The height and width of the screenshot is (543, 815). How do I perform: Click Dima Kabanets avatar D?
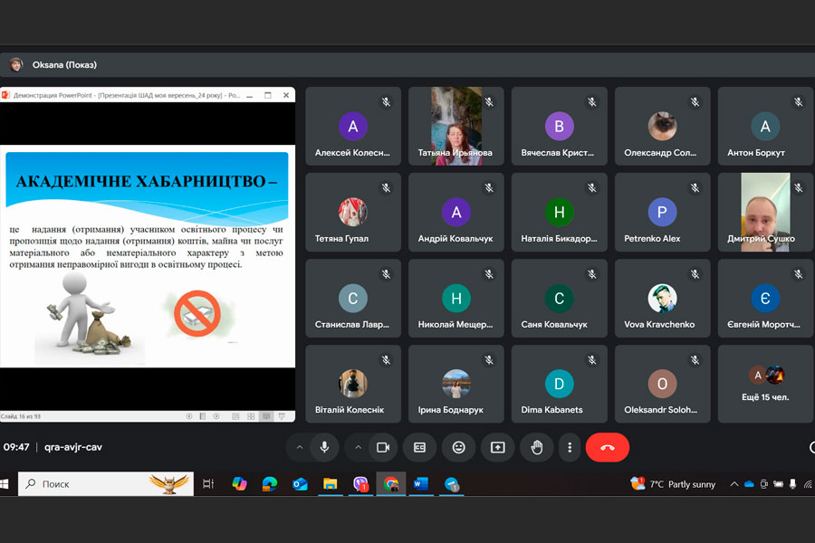coord(560,384)
